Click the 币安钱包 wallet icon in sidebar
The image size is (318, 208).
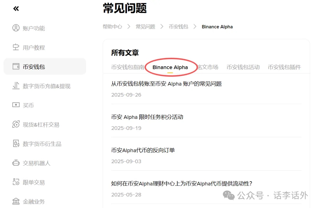(x=16, y=66)
